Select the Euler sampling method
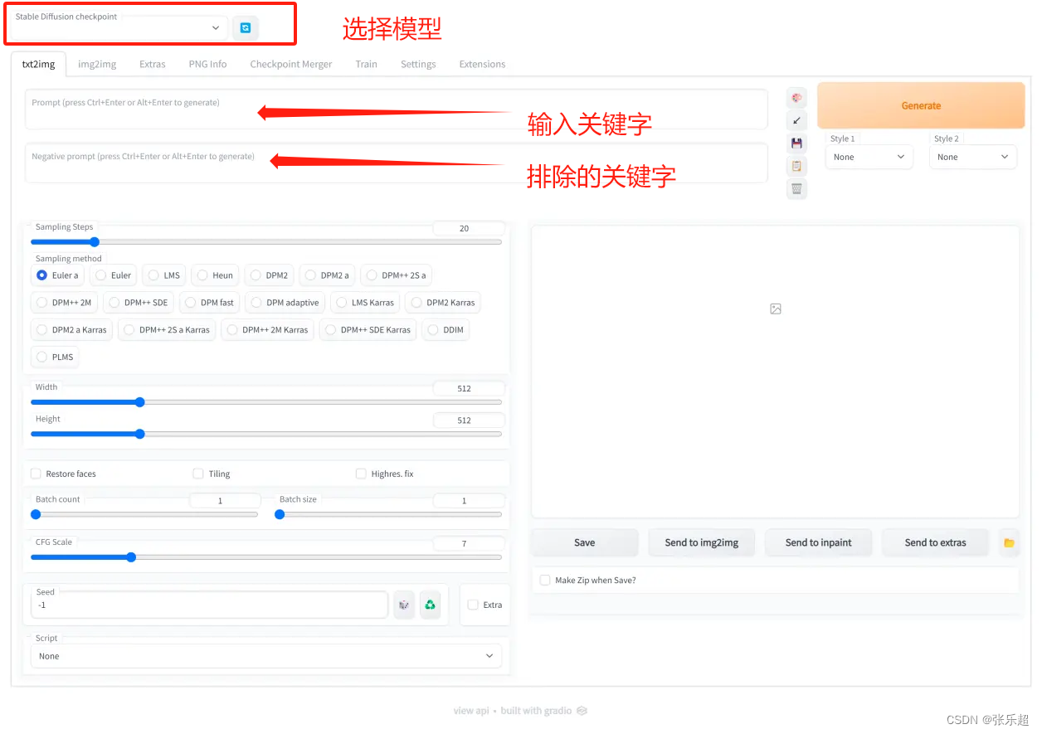Viewport: 1042px width, 734px height. 113,275
